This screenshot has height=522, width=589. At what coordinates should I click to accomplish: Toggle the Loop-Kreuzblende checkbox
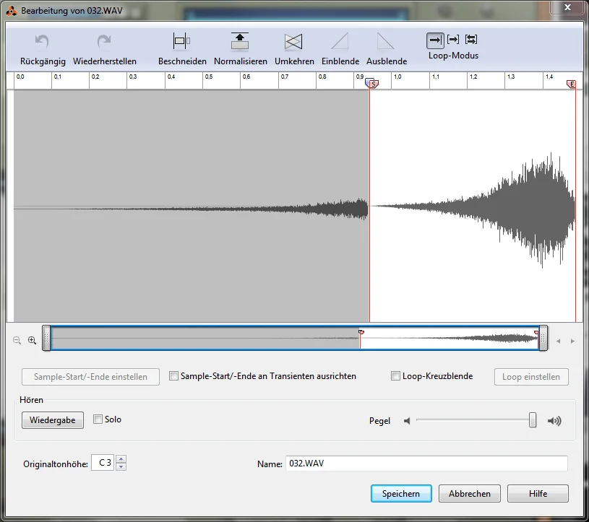click(x=395, y=376)
